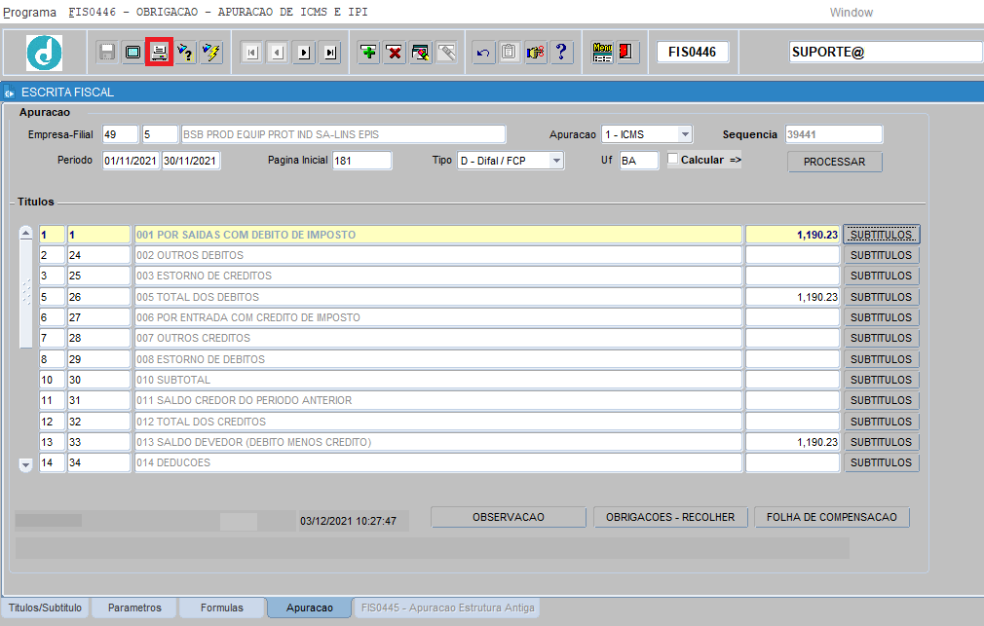Image resolution: width=984 pixels, height=626 pixels.
Task: Click the titles list scroll down arrow
Action: [x=25, y=464]
